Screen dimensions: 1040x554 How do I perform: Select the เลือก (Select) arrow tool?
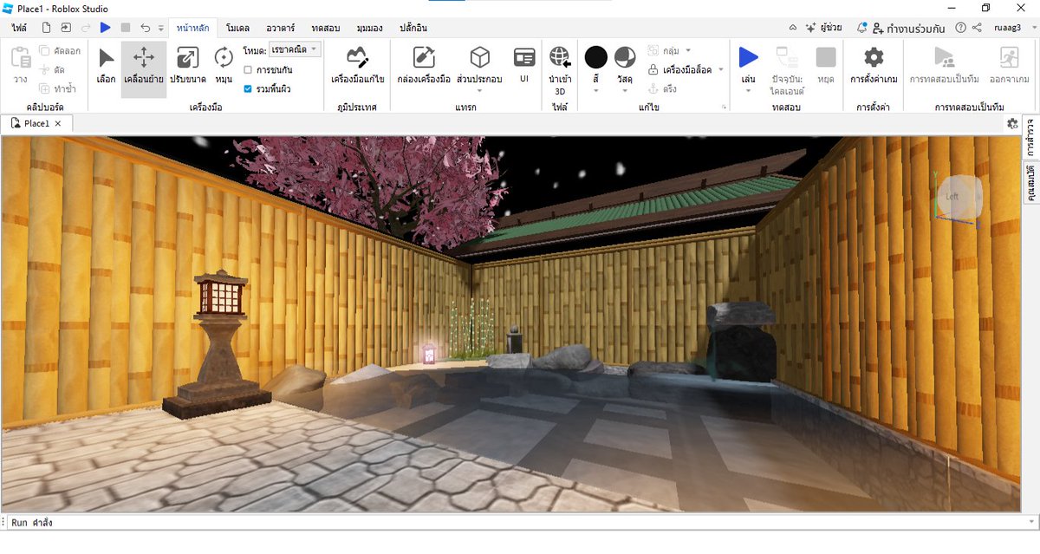[x=107, y=66]
